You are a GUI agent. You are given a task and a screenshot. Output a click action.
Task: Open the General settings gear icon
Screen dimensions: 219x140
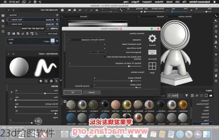[x=152, y=38]
